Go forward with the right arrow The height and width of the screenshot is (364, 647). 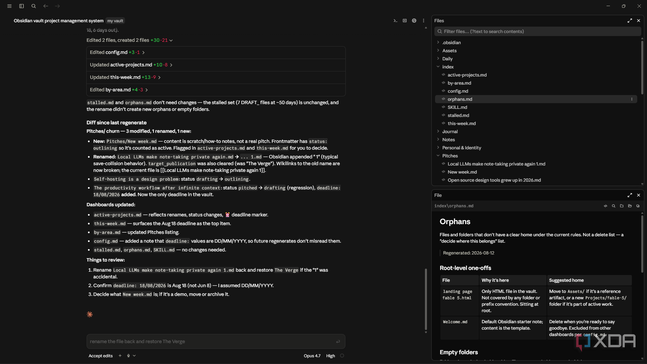pyautogui.click(x=58, y=6)
